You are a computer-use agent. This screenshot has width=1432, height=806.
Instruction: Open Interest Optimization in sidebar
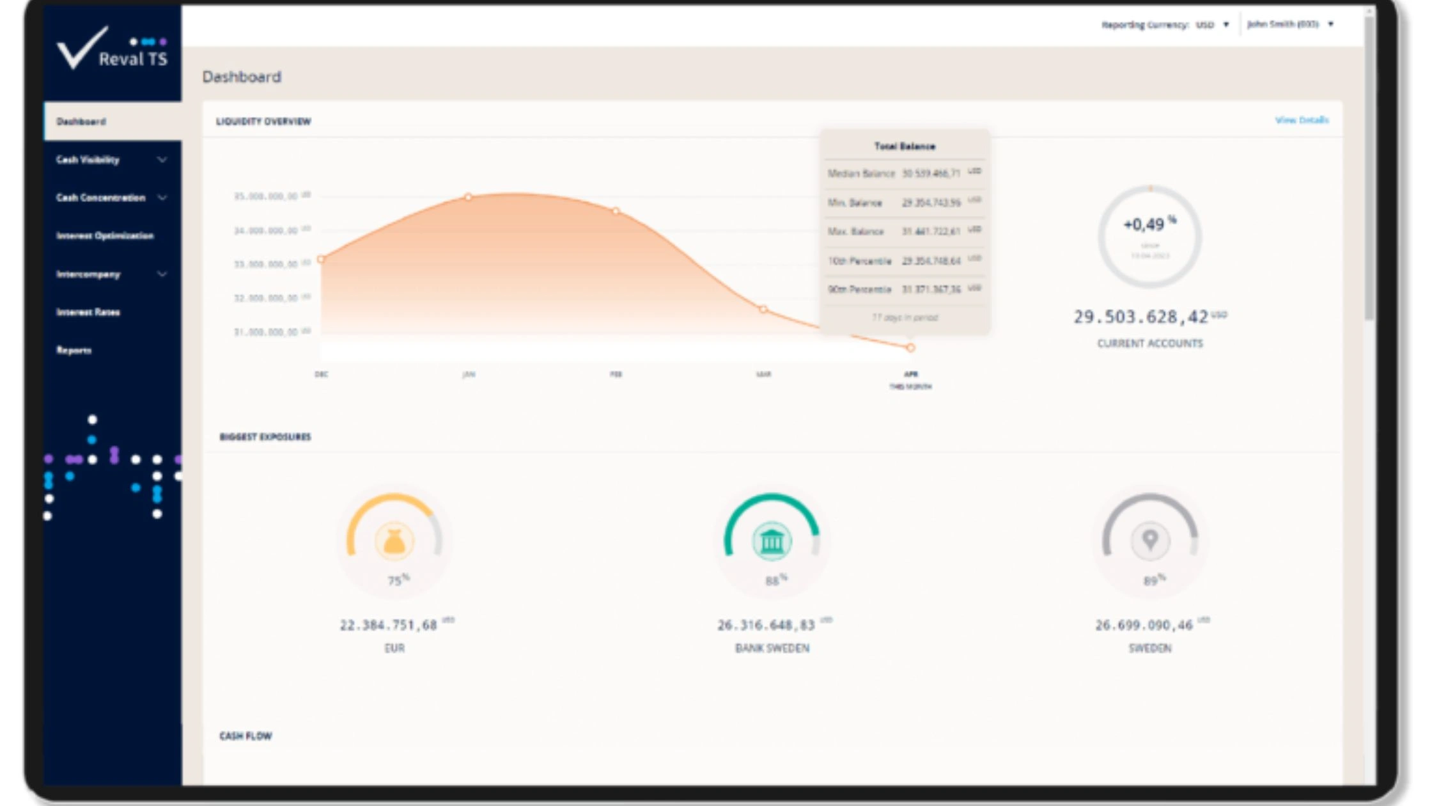[105, 236]
